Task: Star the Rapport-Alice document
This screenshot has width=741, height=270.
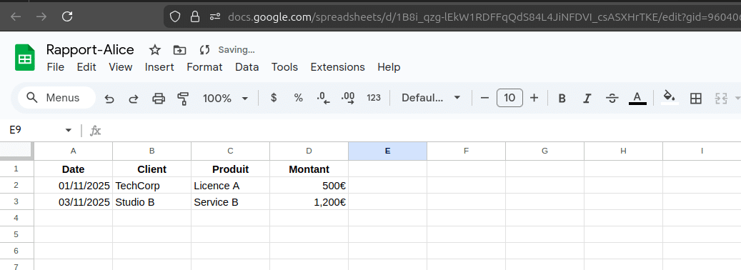Action: pyautogui.click(x=155, y=49)
